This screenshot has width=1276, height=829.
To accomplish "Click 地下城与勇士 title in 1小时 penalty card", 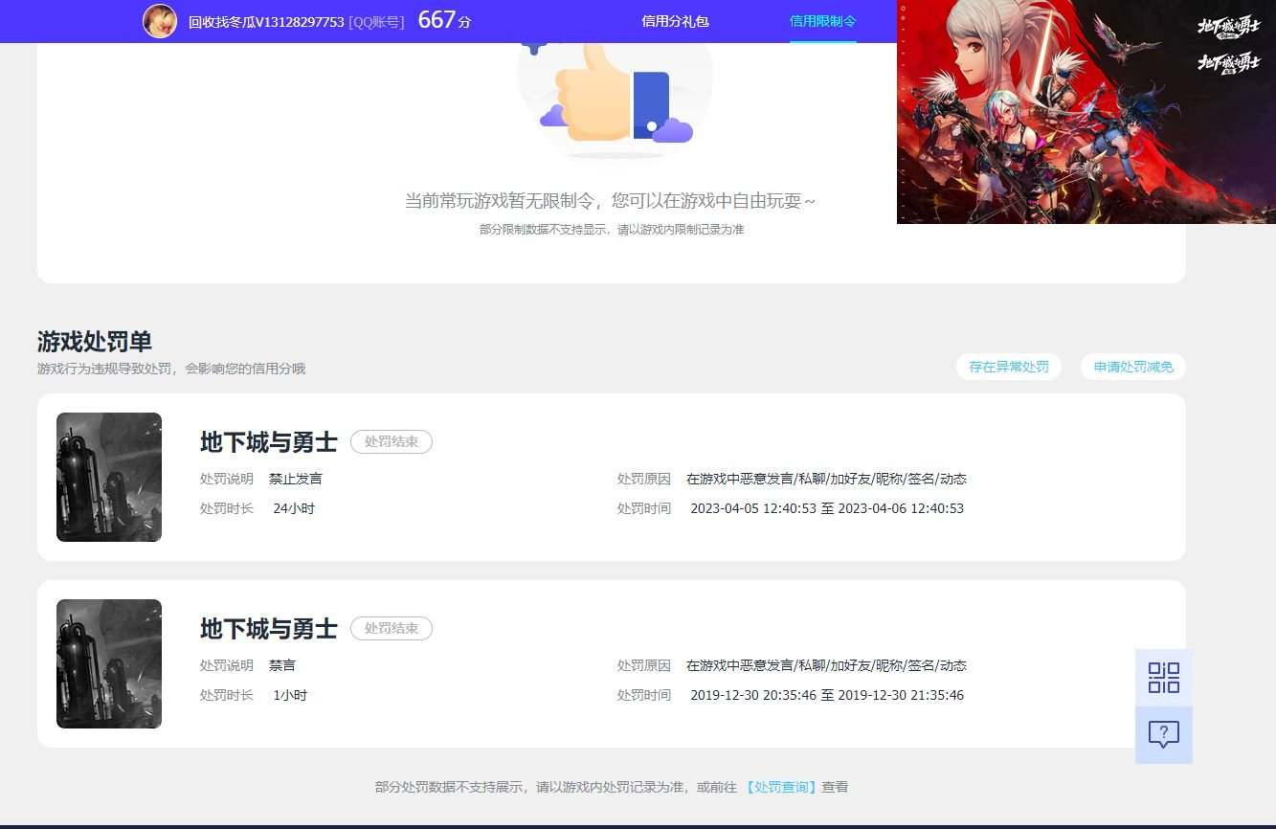I will click(x=269, y=629).
